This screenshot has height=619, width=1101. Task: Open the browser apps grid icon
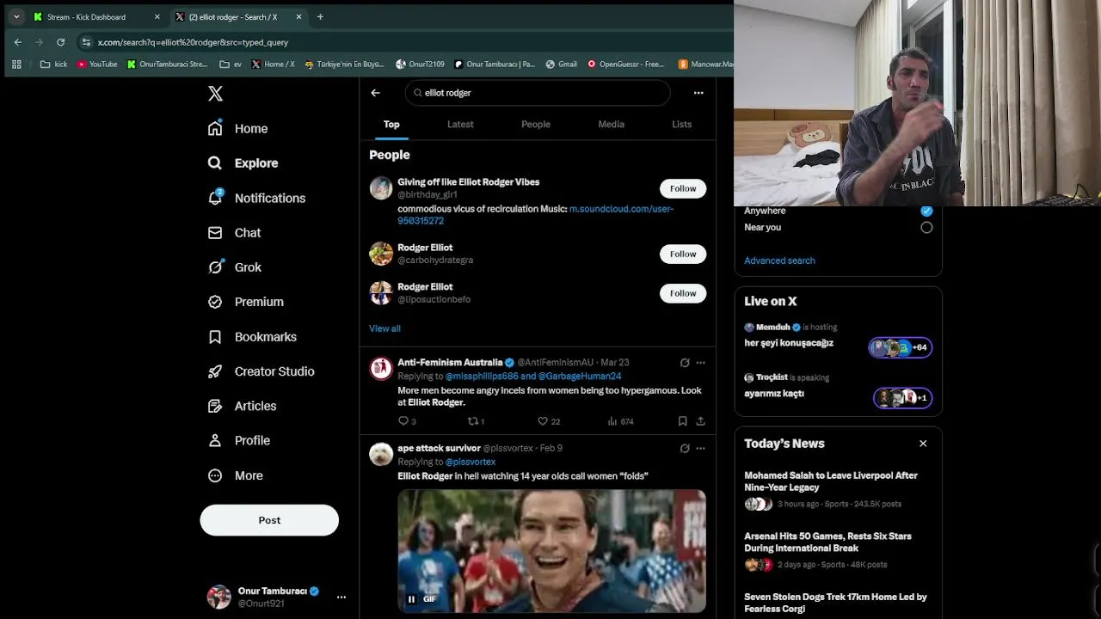point(16,64)
